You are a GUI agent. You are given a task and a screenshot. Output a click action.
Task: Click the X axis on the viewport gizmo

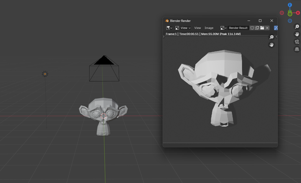point(298,13)
